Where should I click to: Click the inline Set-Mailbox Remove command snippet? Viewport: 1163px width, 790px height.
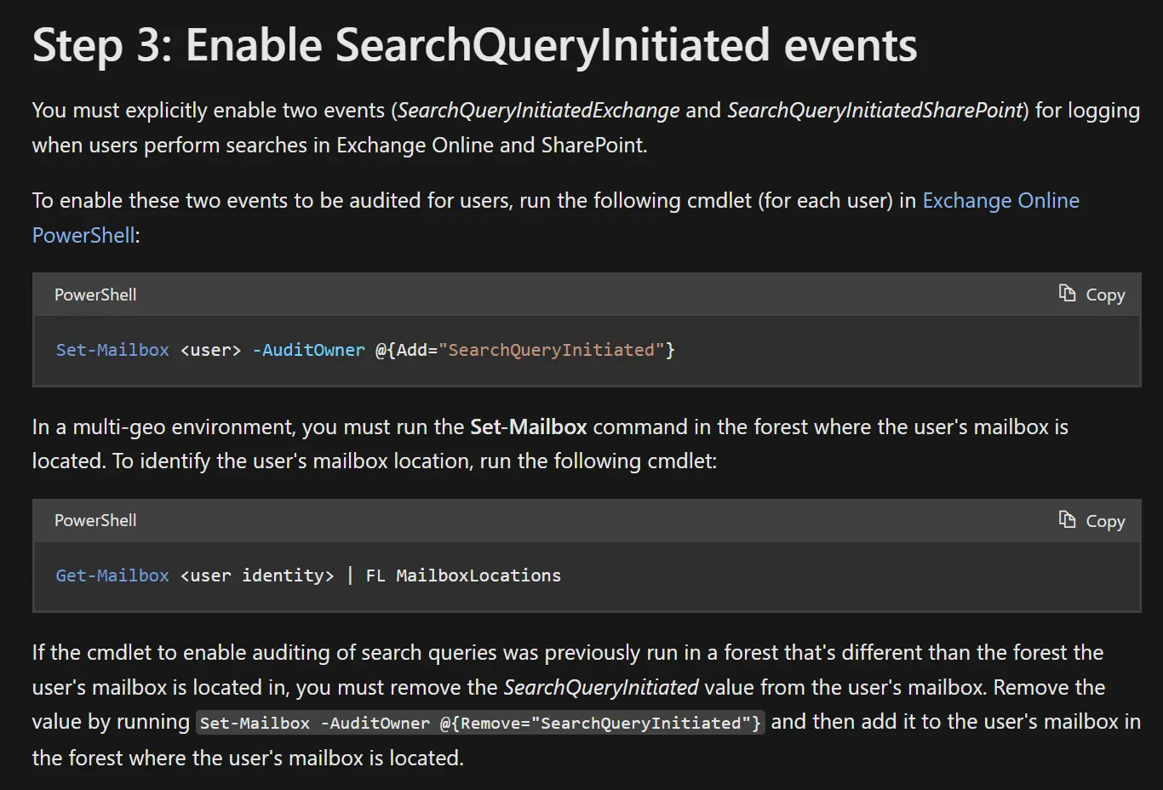480,723
